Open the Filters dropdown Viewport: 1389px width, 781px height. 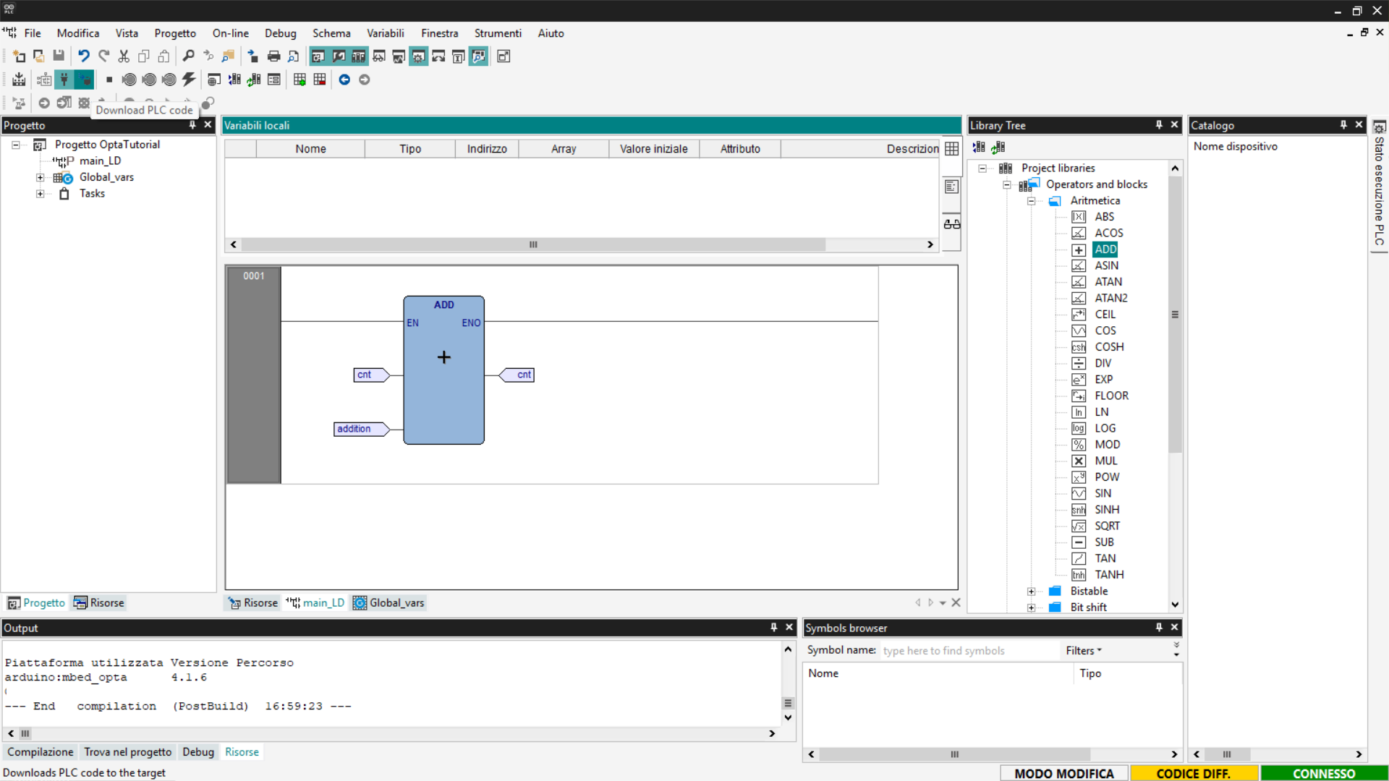click(x=1083, y=651)
